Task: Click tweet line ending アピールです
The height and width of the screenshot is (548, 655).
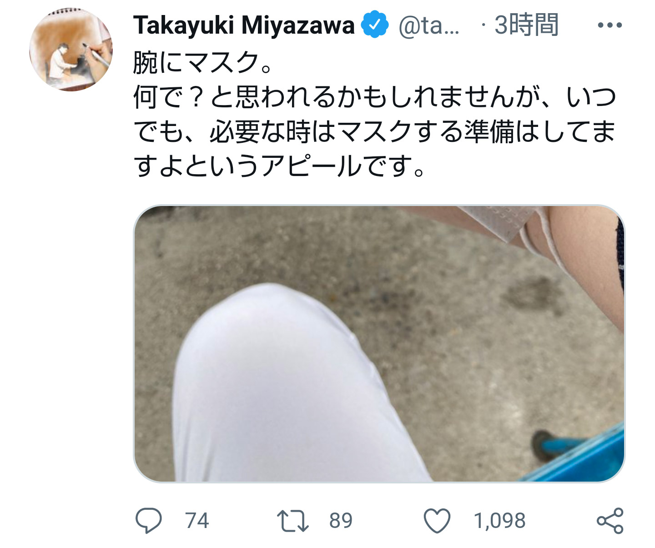Action: click(279, 166)
